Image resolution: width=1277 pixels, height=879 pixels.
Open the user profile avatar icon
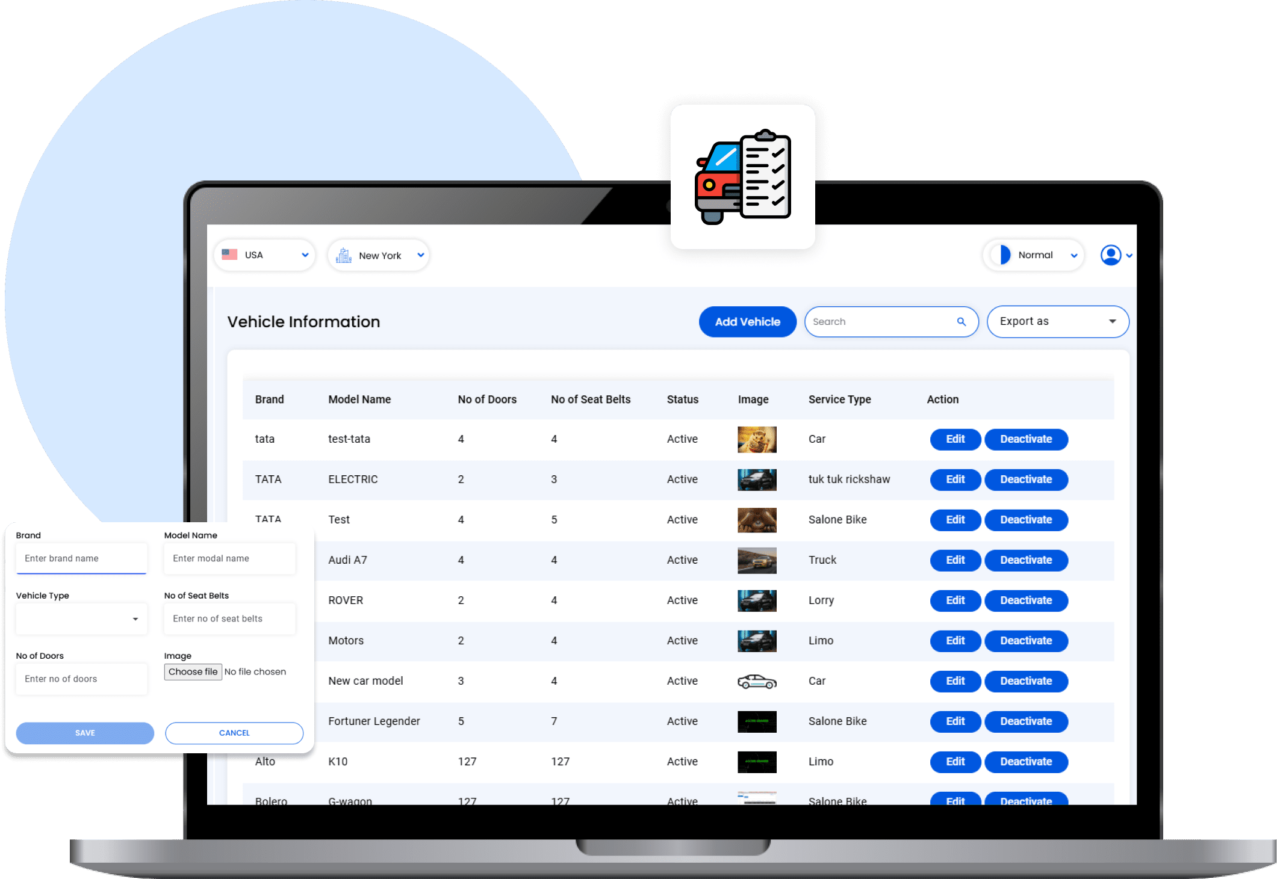[1110, 255]
